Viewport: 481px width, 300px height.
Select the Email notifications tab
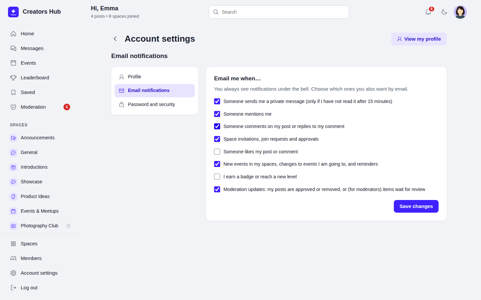click(x=155, y=91)
